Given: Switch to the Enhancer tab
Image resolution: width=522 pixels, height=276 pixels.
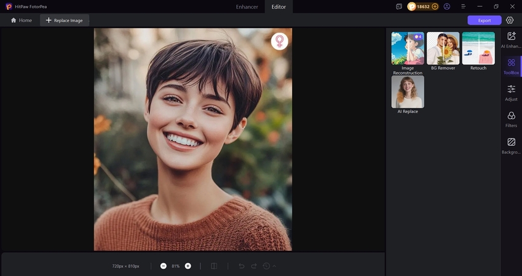Looking at the screenshot, I should 247,7.
